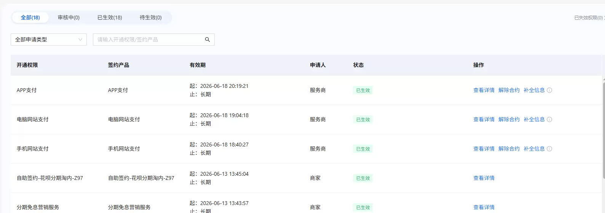Click 已生效 status badge in 自助签约-花呗分期淘内-Z97 row

click(x=363, y=178)
